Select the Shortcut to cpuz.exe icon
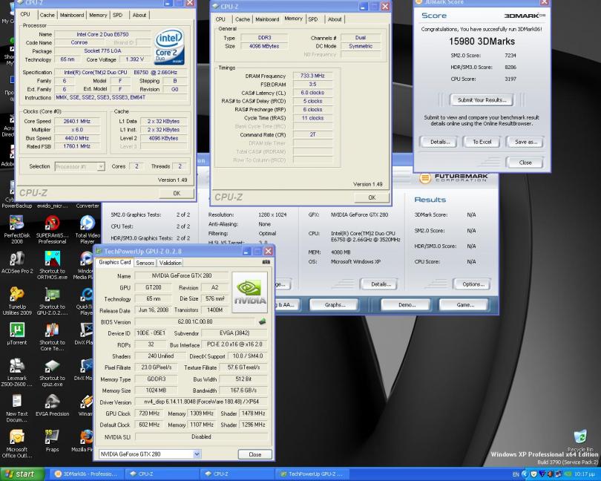The height and width of the screenshot is (481, 601). click(52, 373)
